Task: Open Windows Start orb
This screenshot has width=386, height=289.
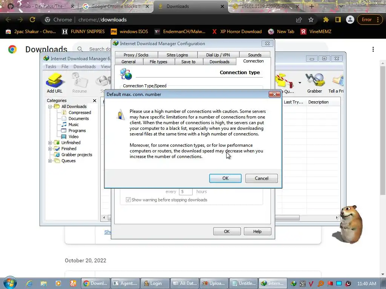Action: [10, 283]
